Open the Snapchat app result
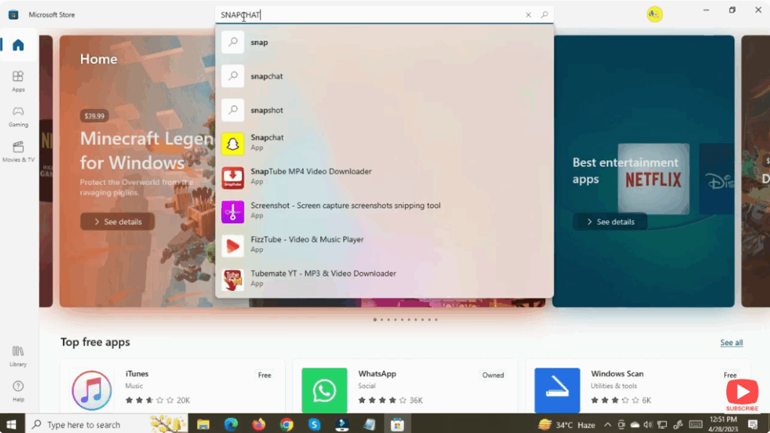 pyautogui.click(x=267, y=143)
